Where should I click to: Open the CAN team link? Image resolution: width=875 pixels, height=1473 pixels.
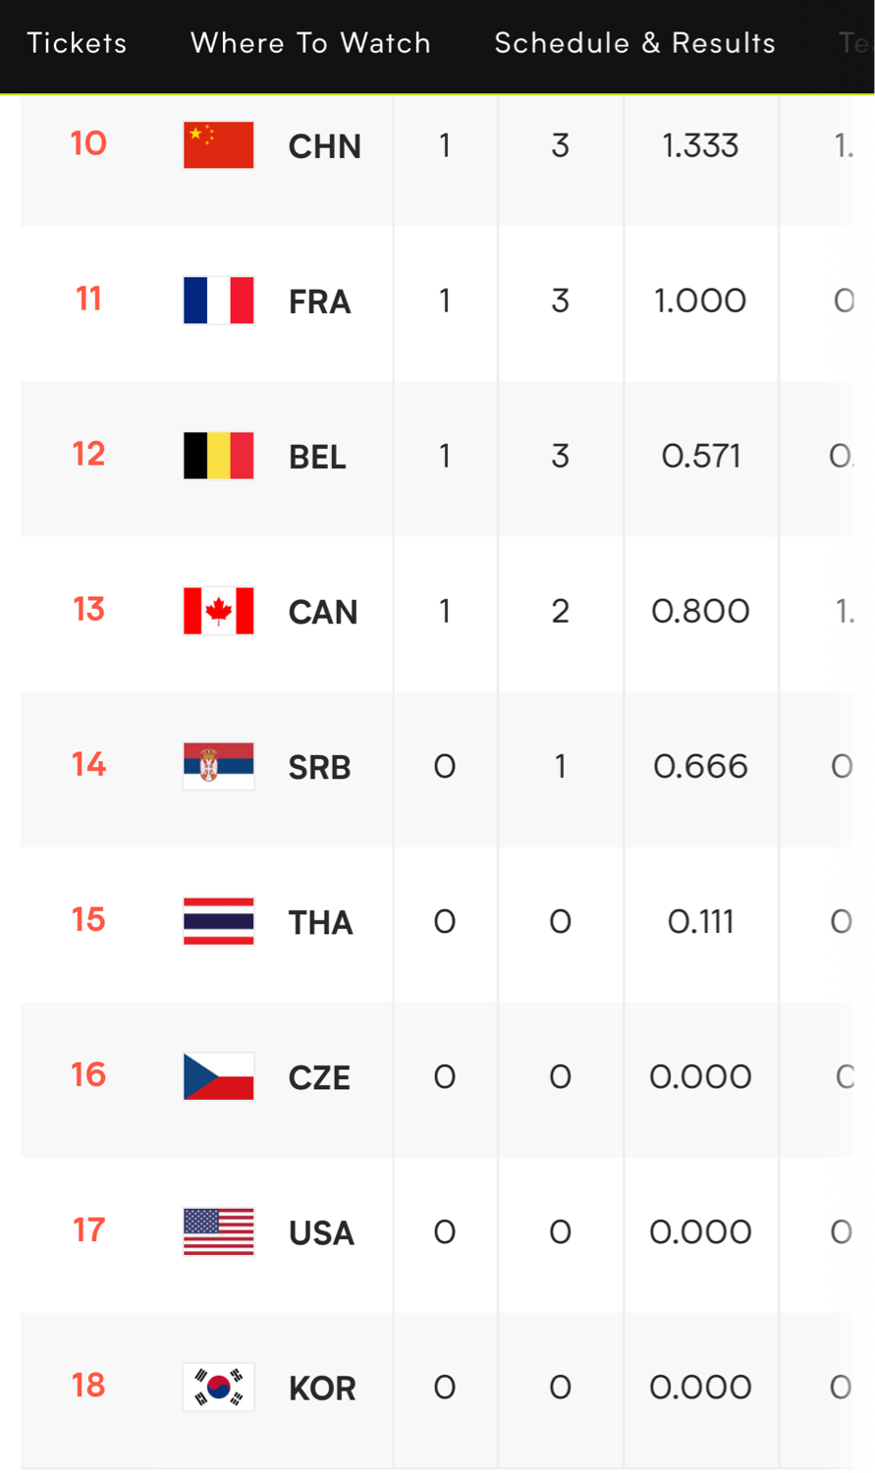point(323,612)
